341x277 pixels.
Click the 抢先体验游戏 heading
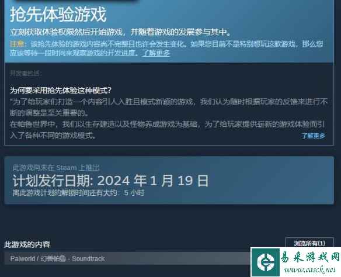pyautogui.click(x=58, y=15)
